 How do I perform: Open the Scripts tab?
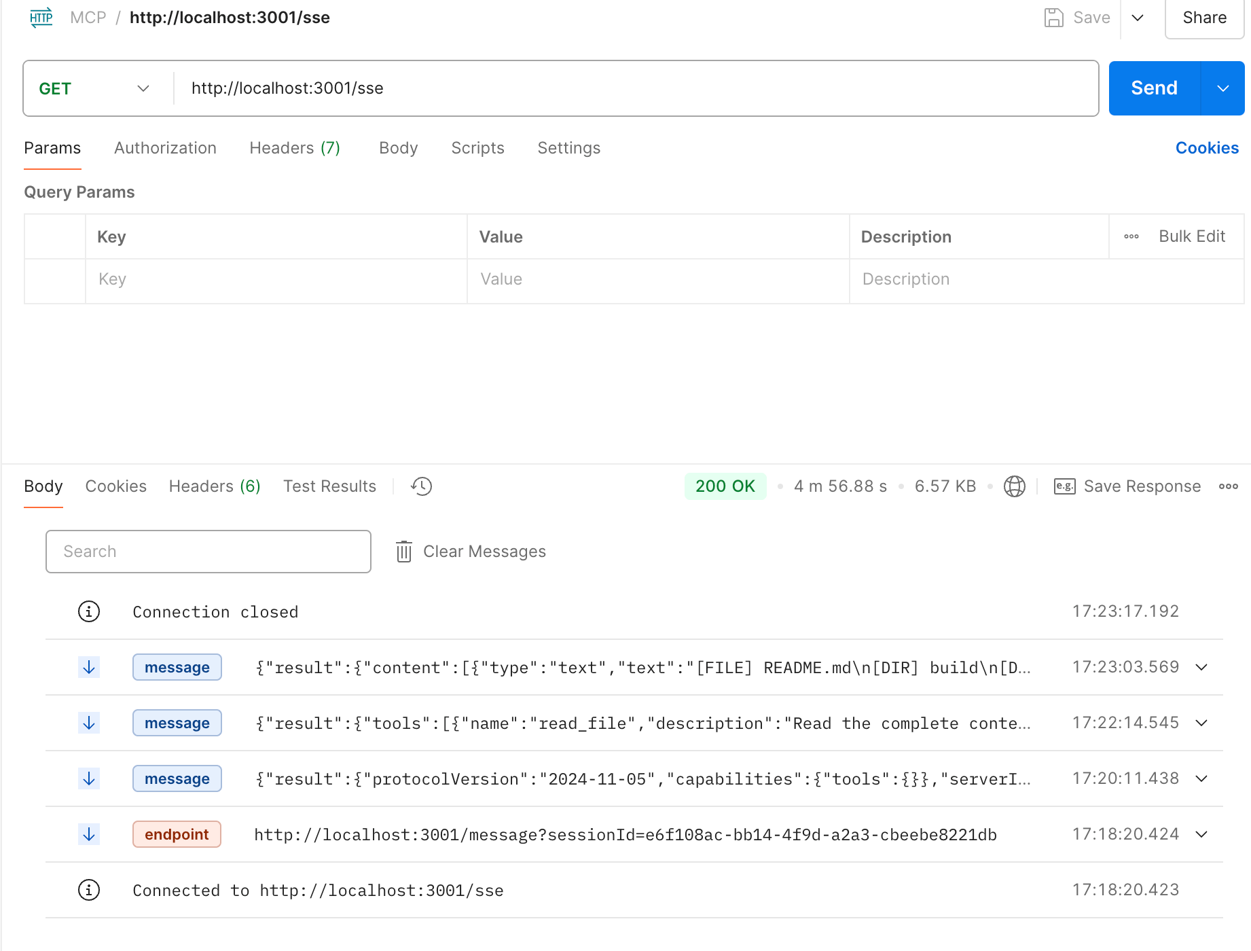pos(477,148)
